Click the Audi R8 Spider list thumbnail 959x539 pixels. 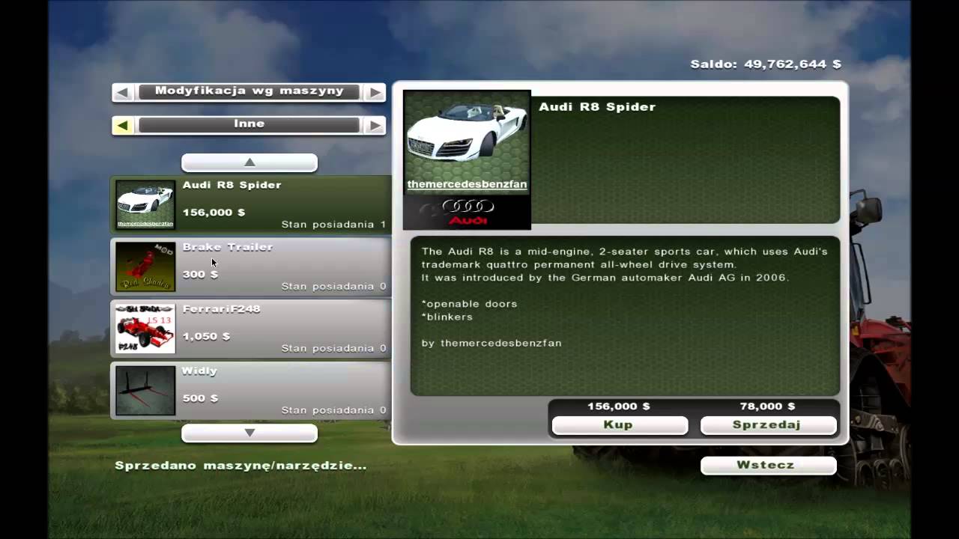pos(145,204)
